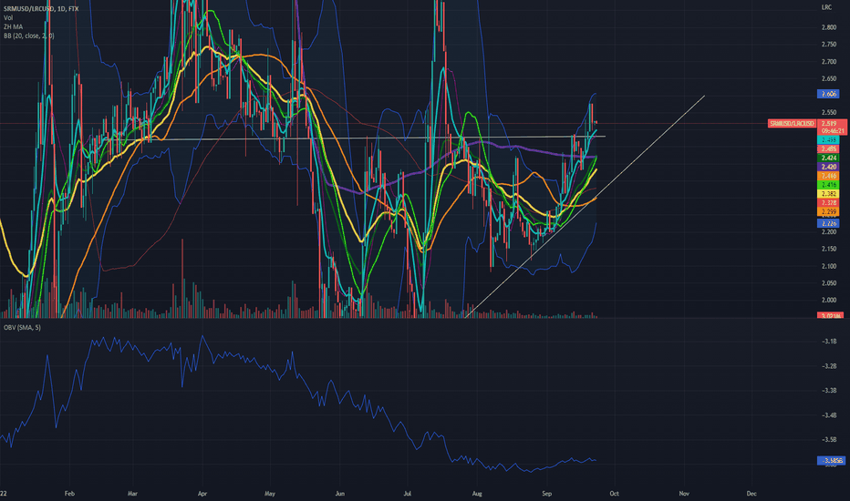Click the Aug label on time axis
The image size is (850, 501).
[x=477, y=494]
